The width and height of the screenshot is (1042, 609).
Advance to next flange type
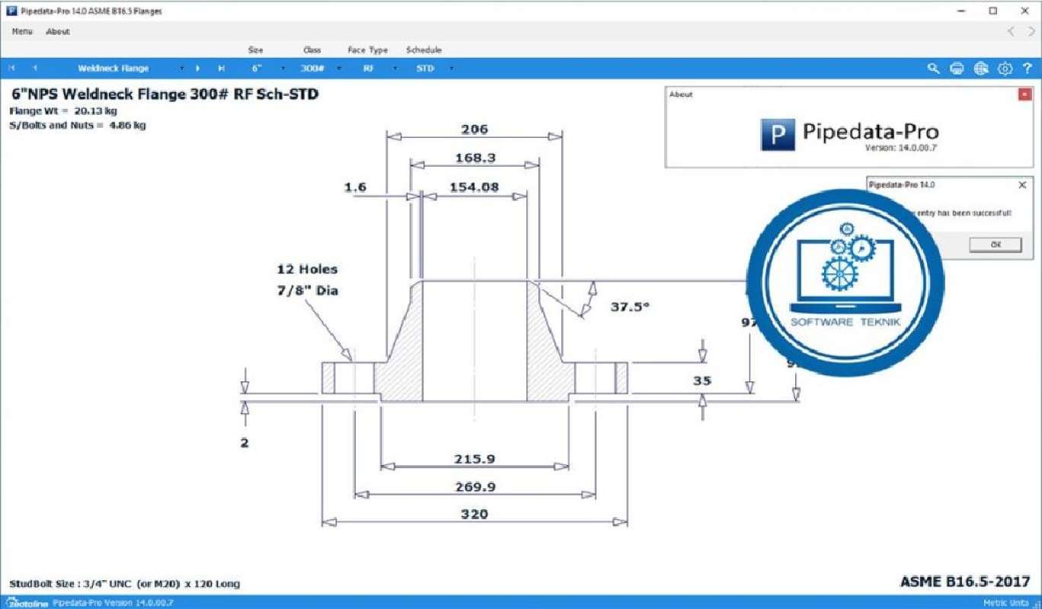(197, 68)
